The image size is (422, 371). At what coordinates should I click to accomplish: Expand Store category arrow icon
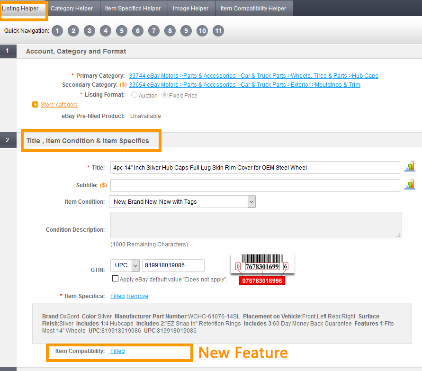[x=35, y=105]
